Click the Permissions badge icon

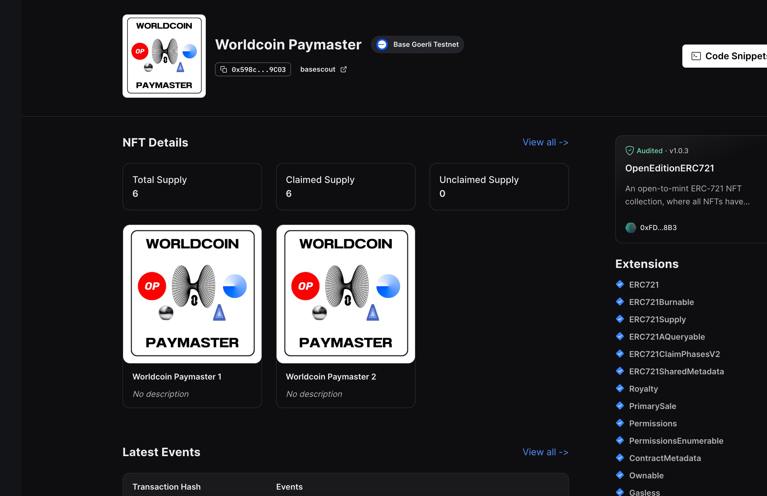[620, 423]
